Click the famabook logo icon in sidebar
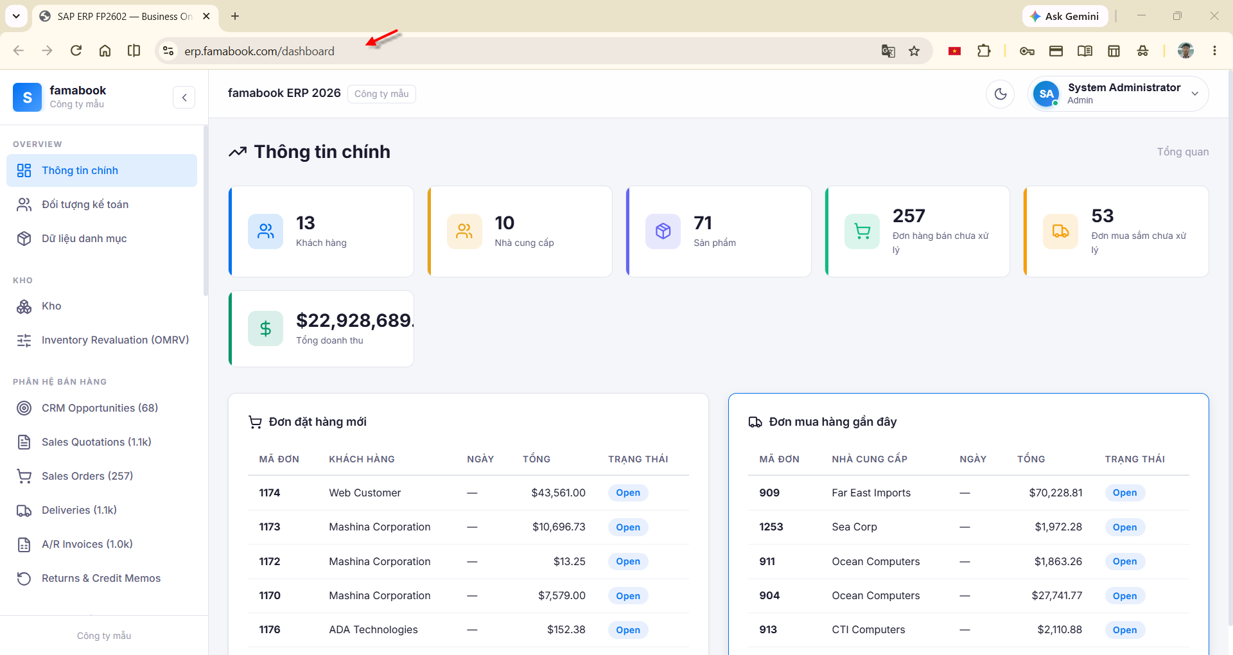 pyautogui.click(x=27, y=97)
